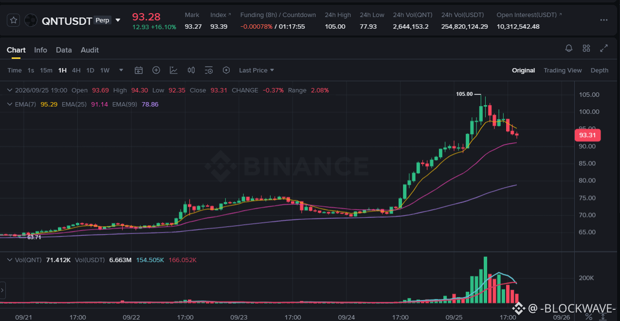Image resolution: width=620 pixels, height=321 pixels.
Task: Switch the candlestick chart type icon
Action: 191,70
